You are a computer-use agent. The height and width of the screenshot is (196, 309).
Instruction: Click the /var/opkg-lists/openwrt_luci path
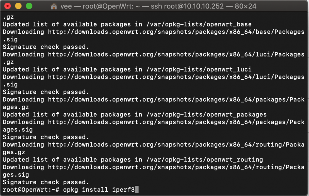click(x=199, y=69)
